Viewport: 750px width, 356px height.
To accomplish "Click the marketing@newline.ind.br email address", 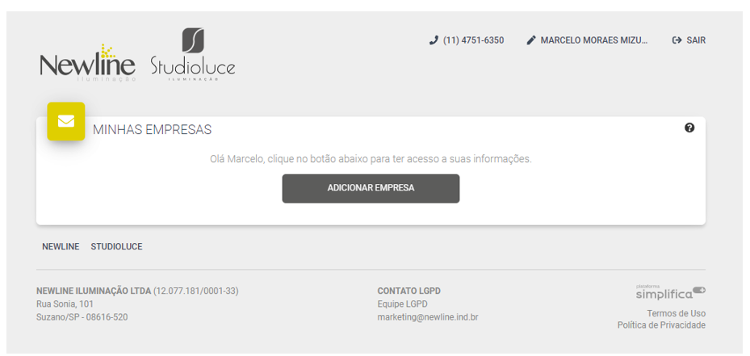I will point(428,316).
